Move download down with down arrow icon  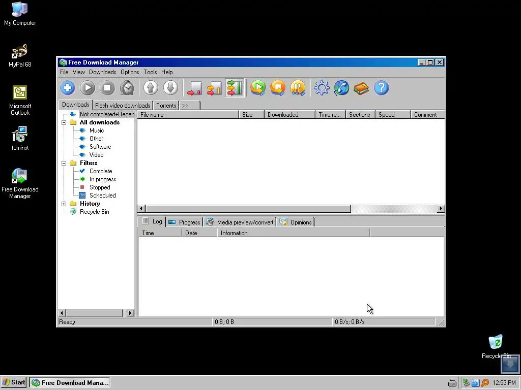click(170, 88)
